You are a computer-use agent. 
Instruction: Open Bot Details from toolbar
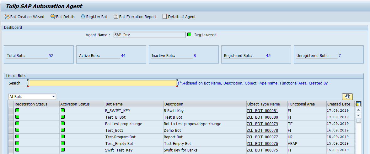62,17
